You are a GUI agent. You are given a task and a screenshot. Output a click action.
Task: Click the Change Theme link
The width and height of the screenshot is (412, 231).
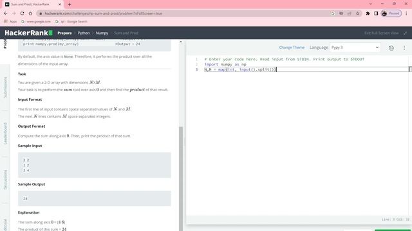click(x=292, y=47)
